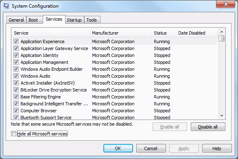
Task: Click Running status of Base Filtering Engine
Action: (162, 97)
